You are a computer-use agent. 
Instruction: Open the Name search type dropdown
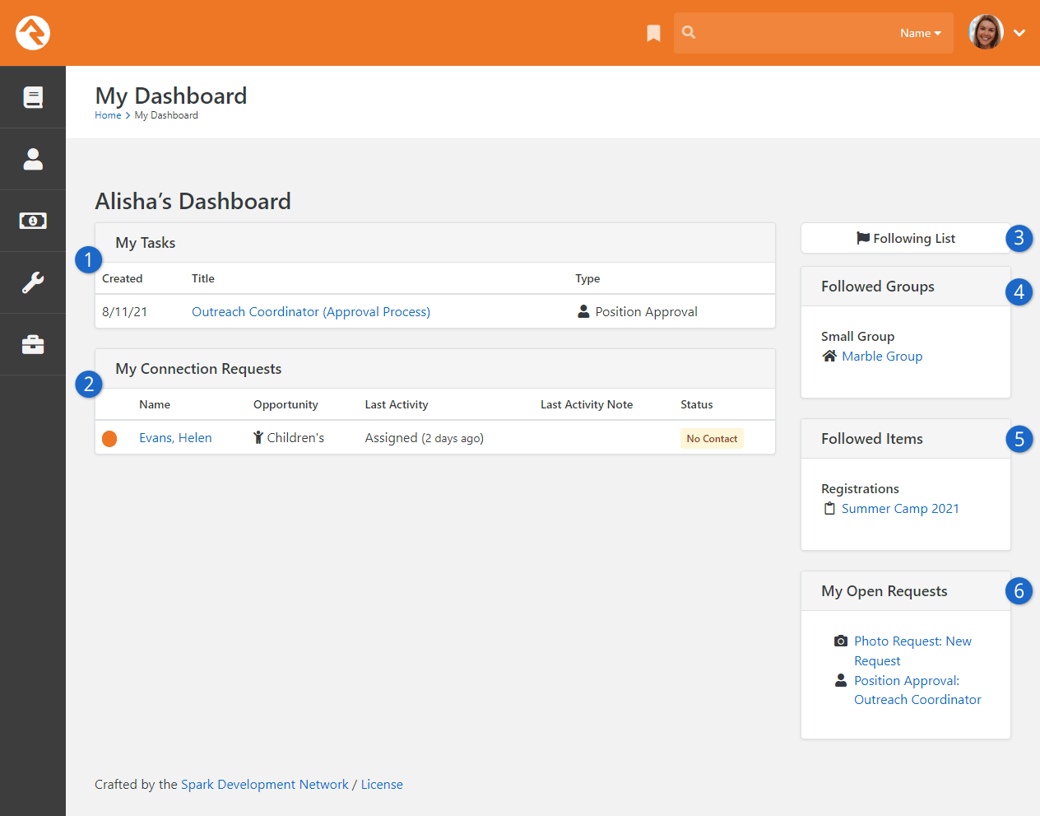coord(920,33)
